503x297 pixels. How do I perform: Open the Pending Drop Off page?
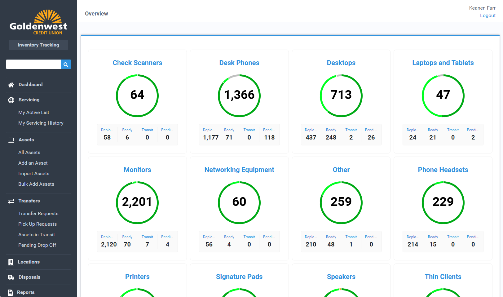37,245
